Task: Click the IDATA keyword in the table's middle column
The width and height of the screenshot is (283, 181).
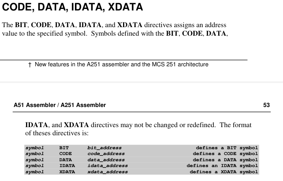Action: (x=67, y=166)
